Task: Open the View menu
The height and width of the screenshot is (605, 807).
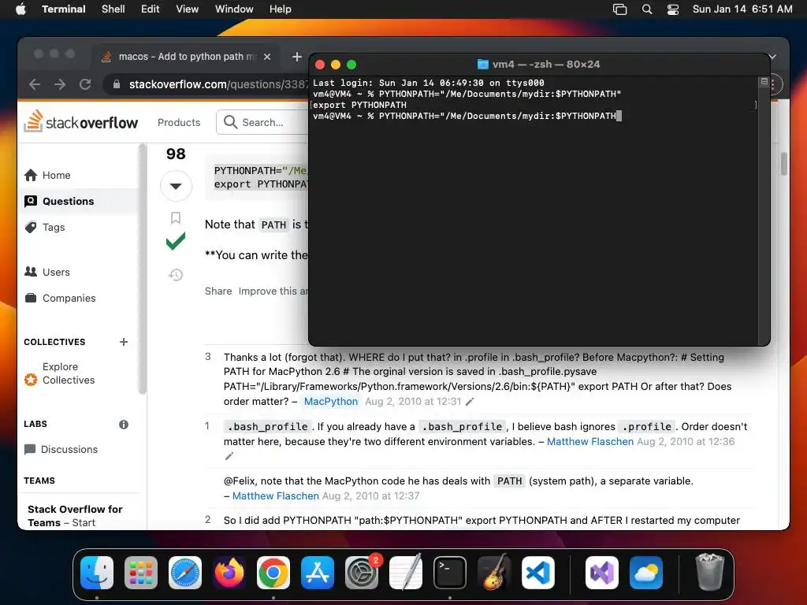Action: pos(188,9)
